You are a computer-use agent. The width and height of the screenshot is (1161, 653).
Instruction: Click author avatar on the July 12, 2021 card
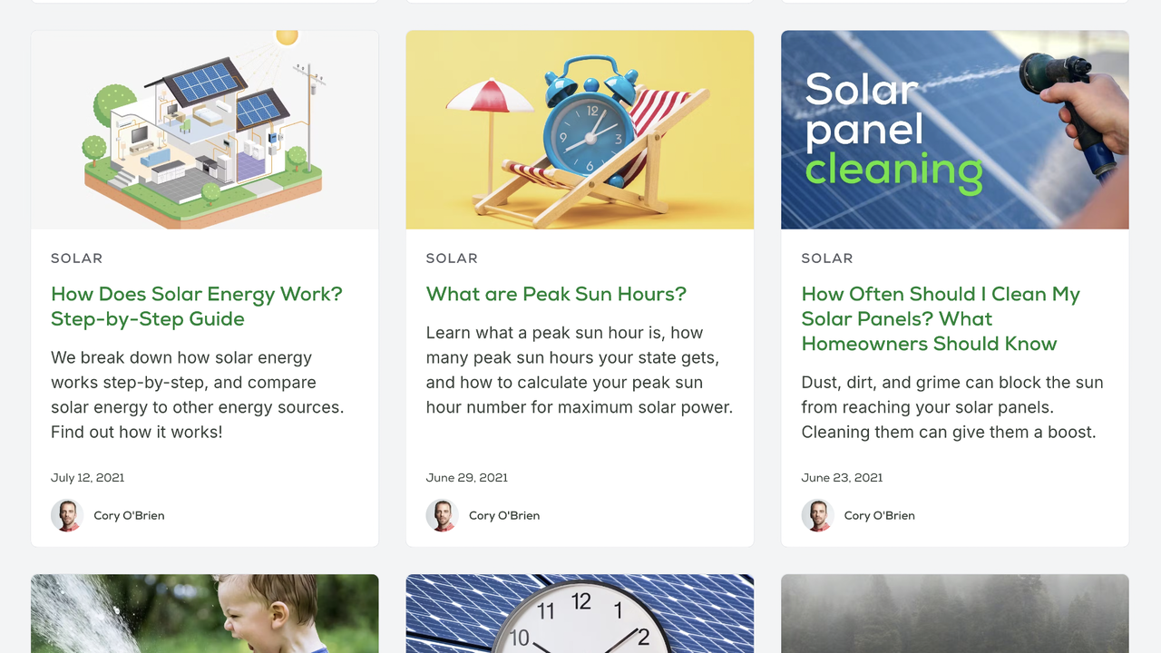(x=67, y=515)
